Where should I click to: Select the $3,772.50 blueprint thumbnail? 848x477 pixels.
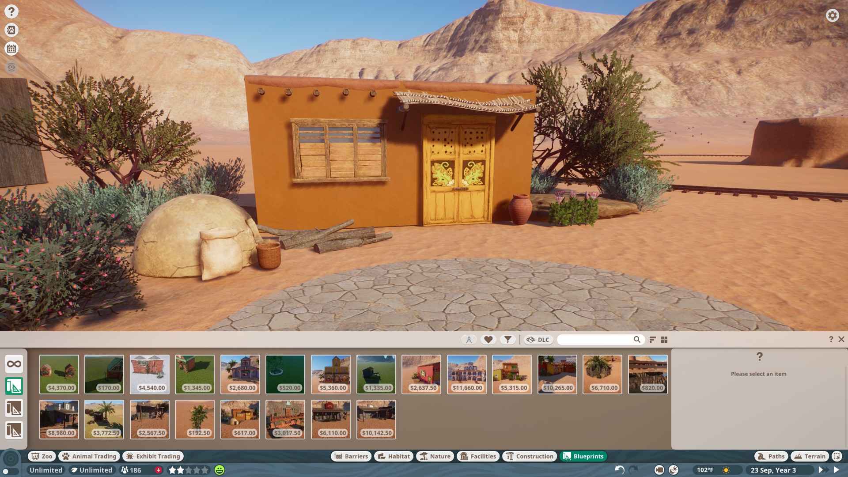tap(104, 420)
